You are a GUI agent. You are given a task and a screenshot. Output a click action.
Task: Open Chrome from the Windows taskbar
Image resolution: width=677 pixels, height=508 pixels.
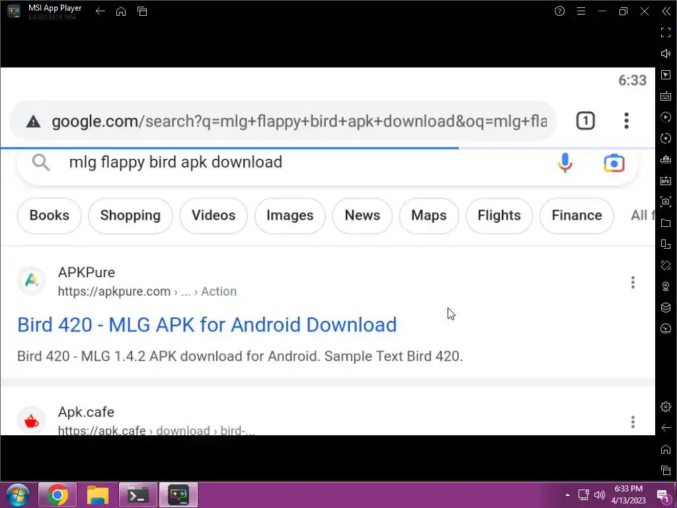(x=58, y=495)
